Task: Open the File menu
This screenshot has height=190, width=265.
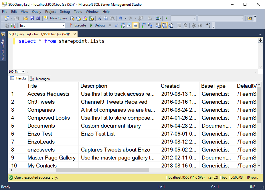Action: (x=5, y=12)
